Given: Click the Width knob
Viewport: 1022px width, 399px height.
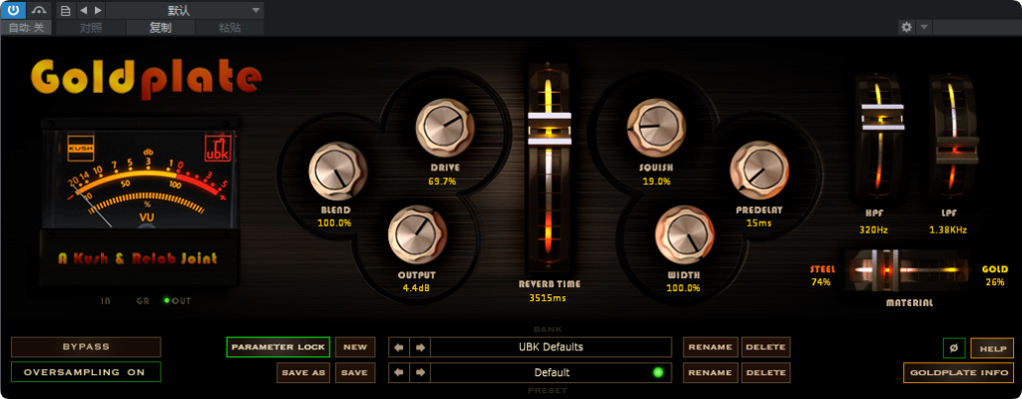Looking at the screenshot, I should pyautogui.click(x=685, y=234).
